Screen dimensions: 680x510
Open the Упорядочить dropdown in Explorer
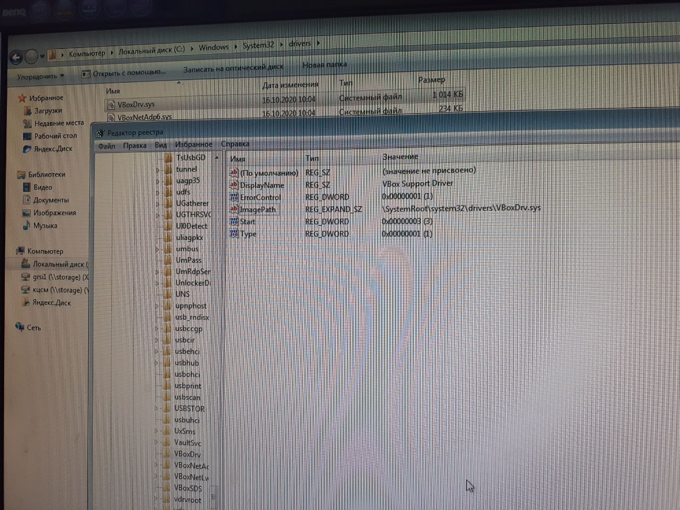(40, 76)
